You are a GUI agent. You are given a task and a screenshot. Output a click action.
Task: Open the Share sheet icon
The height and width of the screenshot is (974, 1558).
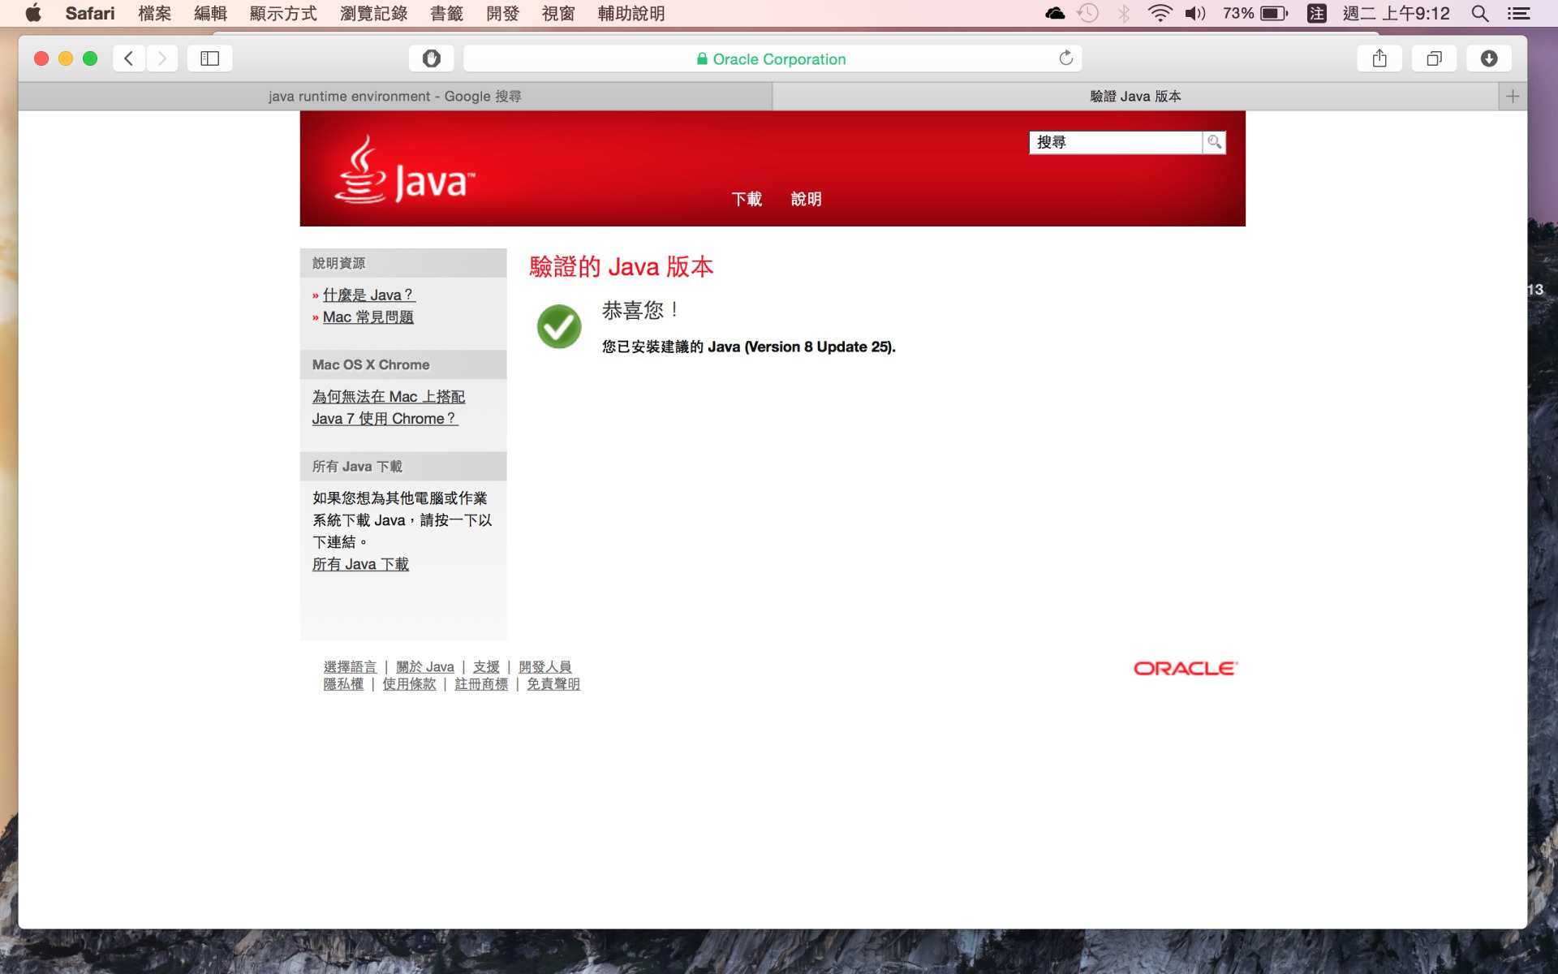point(1379,58)
